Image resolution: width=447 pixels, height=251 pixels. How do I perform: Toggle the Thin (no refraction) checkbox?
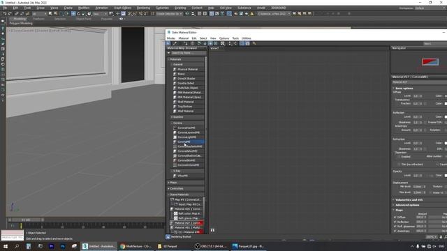pyautogui.click(x=399, y=165)
